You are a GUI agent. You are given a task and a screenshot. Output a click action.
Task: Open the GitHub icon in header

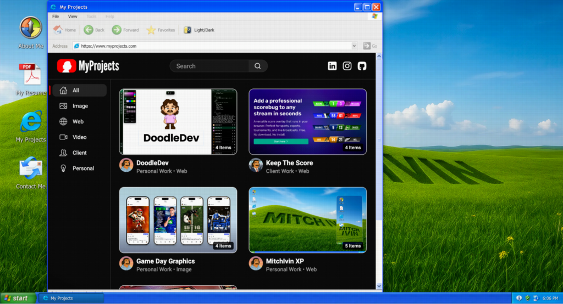coord(362,66)
